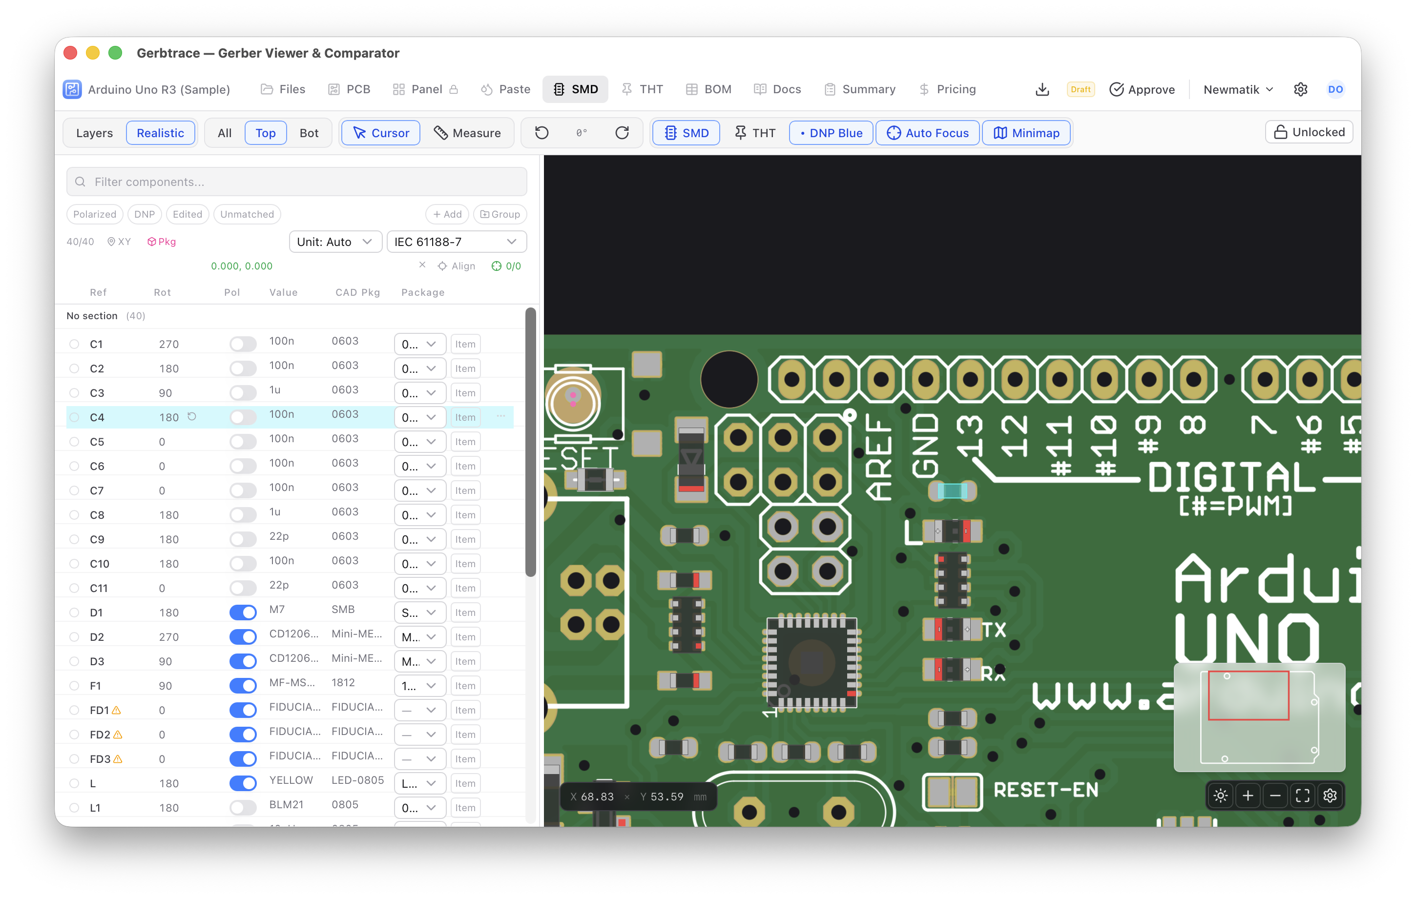The image size is (1416, 899).
Task: Rotate view clockwise icon
Action: 622,133
